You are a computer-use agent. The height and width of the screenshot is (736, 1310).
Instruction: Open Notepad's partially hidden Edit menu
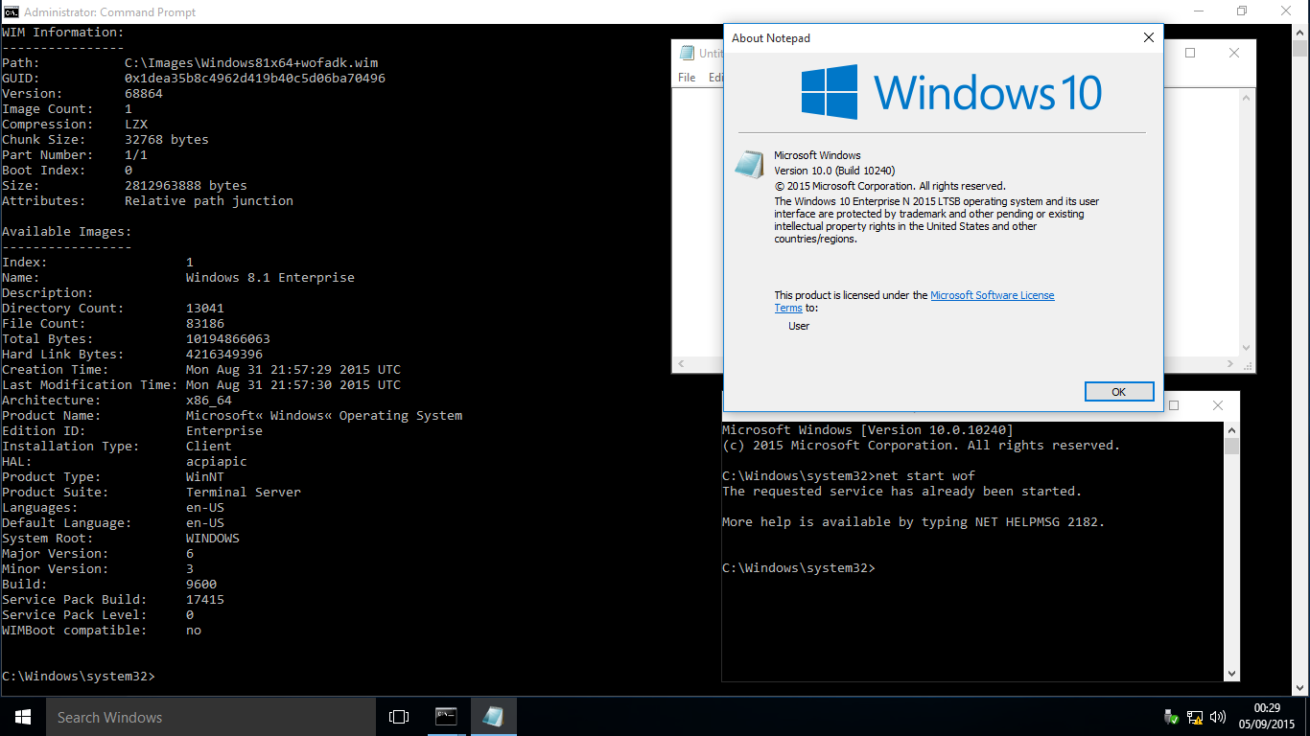(x=714, y=78)
